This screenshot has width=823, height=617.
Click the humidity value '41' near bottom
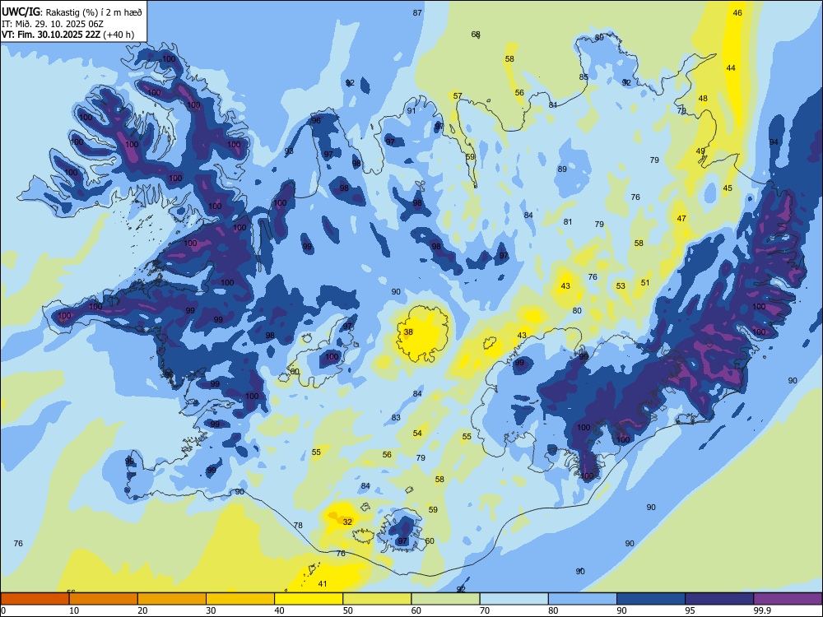coord(323,583)
